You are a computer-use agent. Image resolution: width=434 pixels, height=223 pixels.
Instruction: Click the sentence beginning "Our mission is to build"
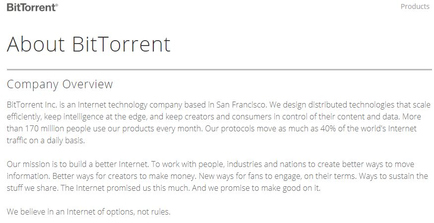[78, 165]
